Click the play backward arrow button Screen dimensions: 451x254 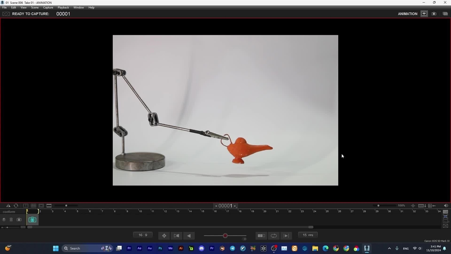189,236
